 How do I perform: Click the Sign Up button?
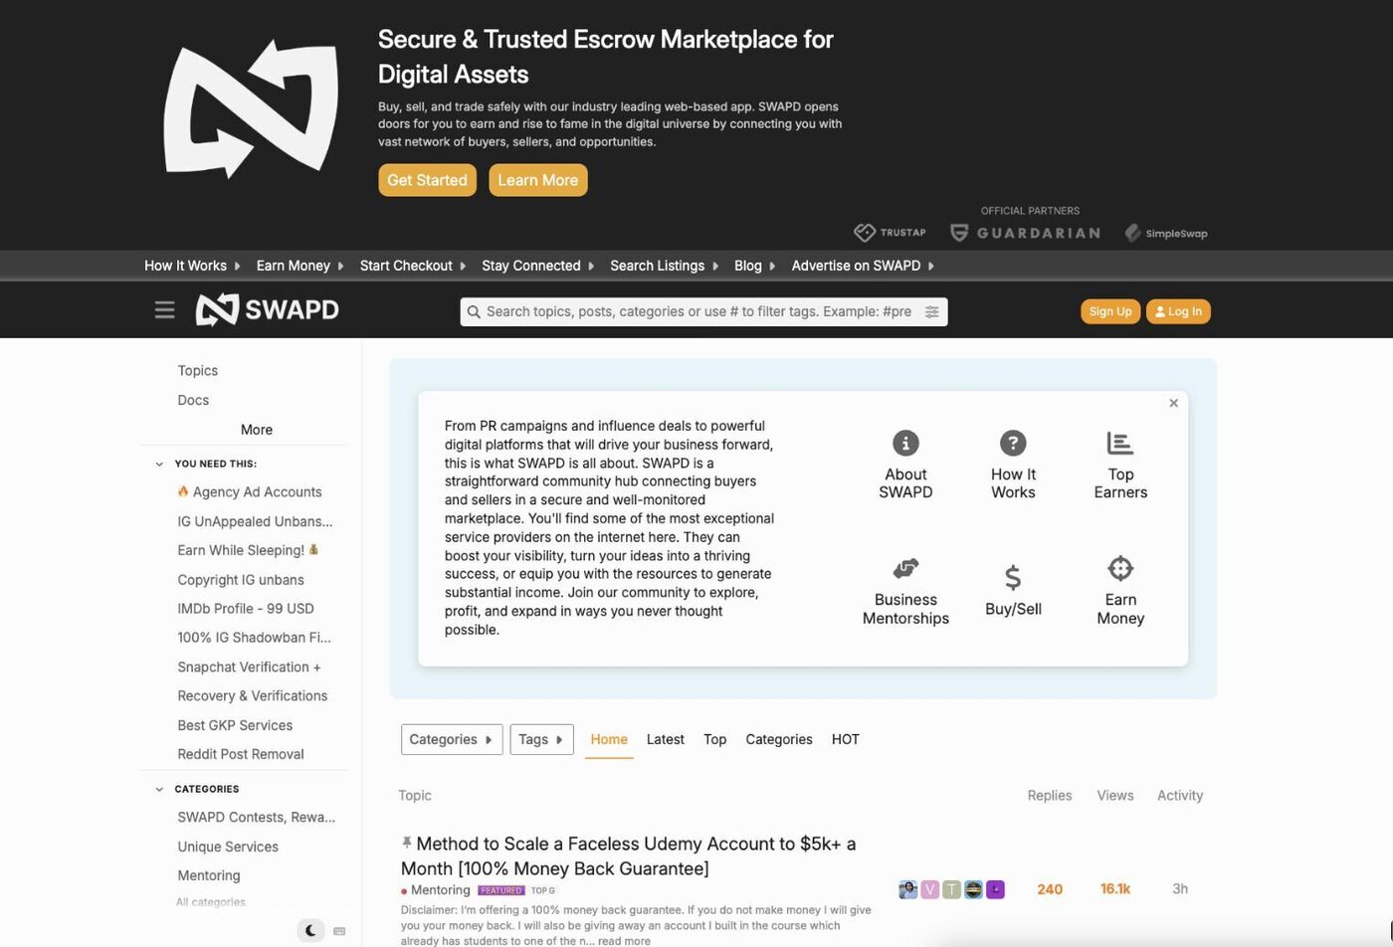click(1109, 311)
